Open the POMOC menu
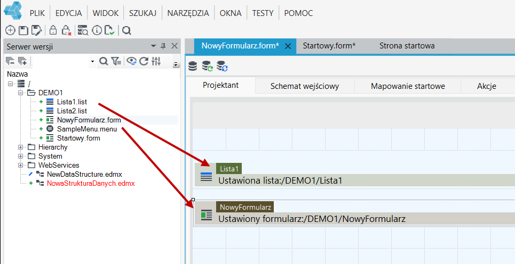Viewport: 515px width, 264px height. tap(298, 13)
